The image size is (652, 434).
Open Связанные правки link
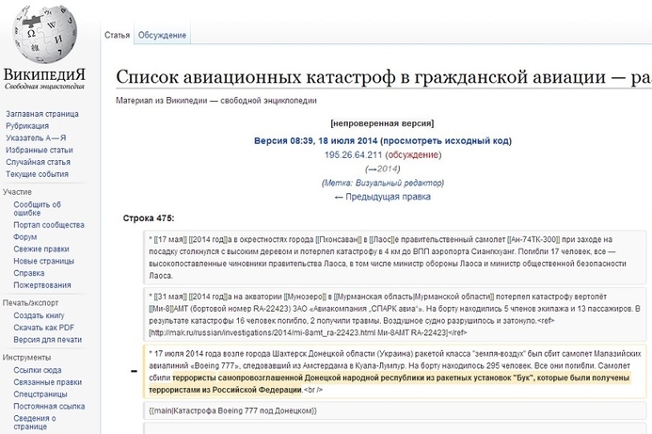pyautogui.click(x=47, y=382)
